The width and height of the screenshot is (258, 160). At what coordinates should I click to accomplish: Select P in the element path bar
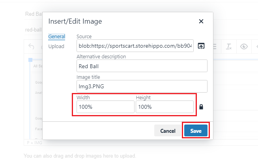point(28,143)
